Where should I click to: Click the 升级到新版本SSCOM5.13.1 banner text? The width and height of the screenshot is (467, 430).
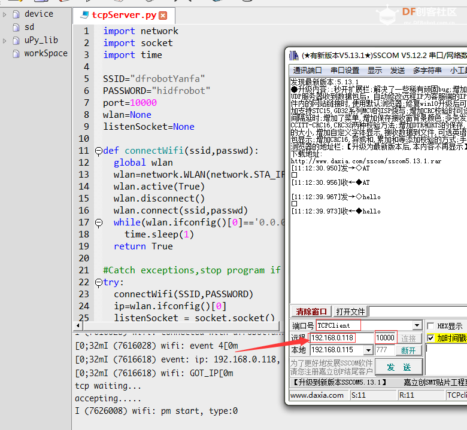pyautogui.click(x=339, y=382)
